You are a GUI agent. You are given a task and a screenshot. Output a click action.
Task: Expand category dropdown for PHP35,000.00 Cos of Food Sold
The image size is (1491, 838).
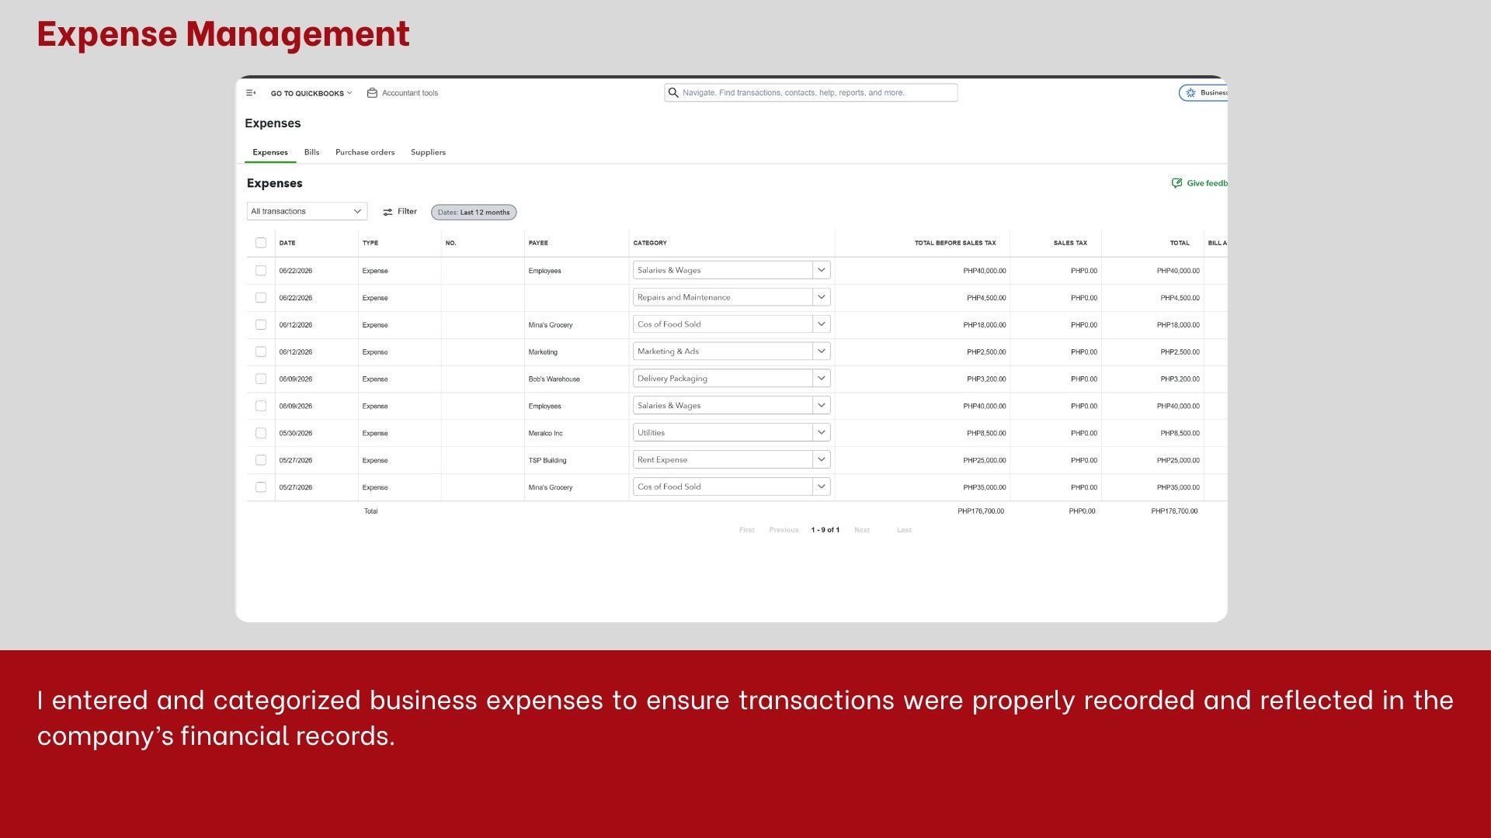coord(822,487)
